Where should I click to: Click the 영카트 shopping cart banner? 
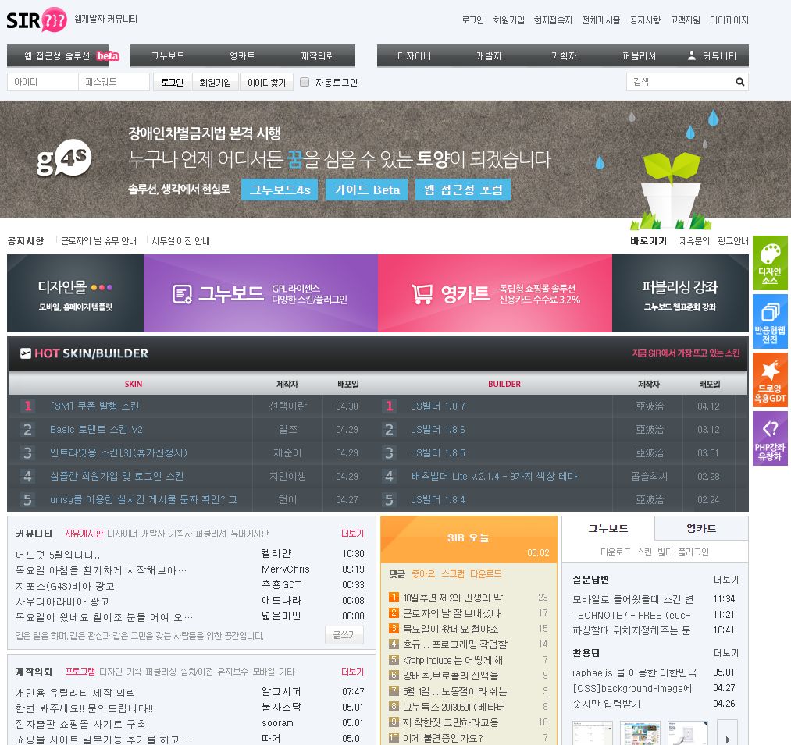(494, 293)
